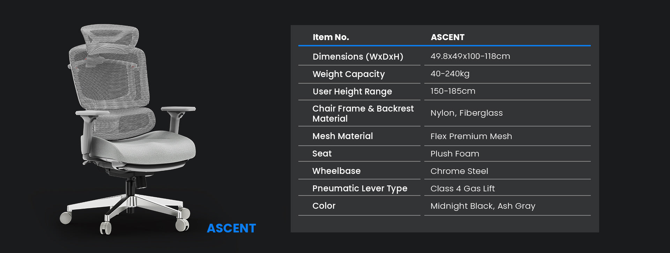Select the Mesh Material row label
Screen dimensions: 670x253
pos(342,136)
